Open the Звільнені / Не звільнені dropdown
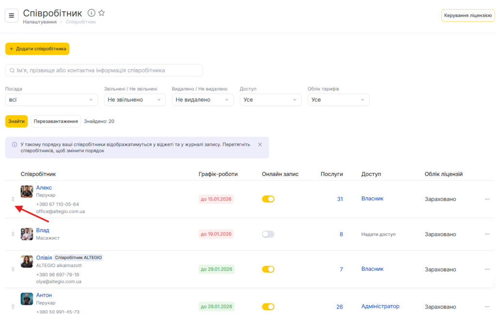Viewport: 496px width, 314px height. (135, 100)
